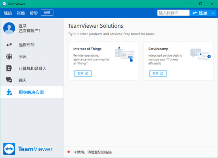
Task: Open the 帮助 menu
Action: point(34,13)
